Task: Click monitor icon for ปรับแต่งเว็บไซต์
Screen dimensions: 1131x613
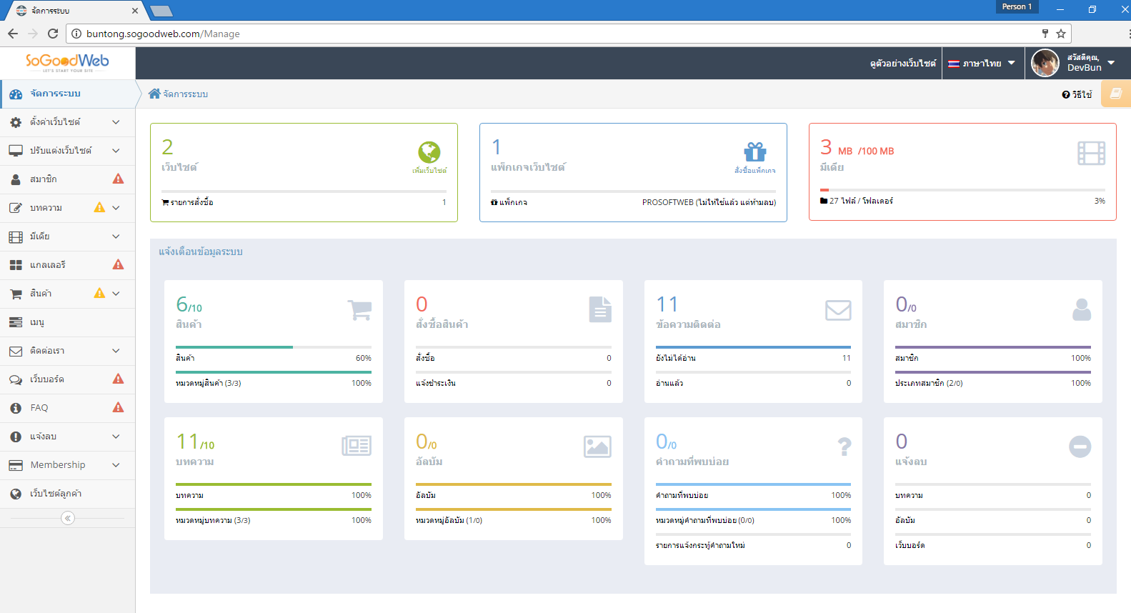Action: [x=16, y=151]
